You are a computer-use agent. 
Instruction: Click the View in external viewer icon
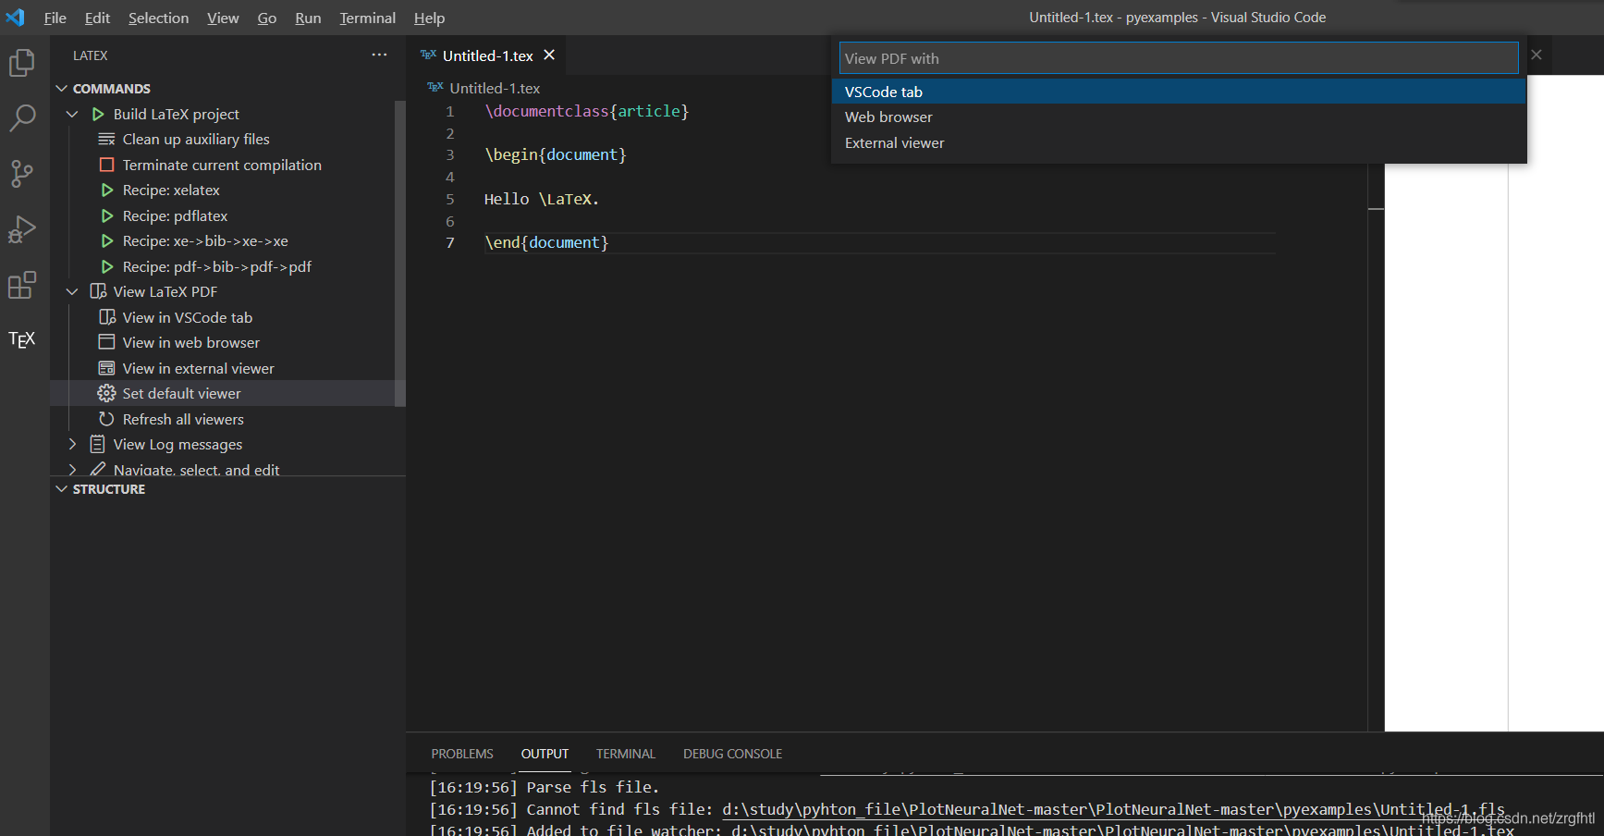point(107,368)
